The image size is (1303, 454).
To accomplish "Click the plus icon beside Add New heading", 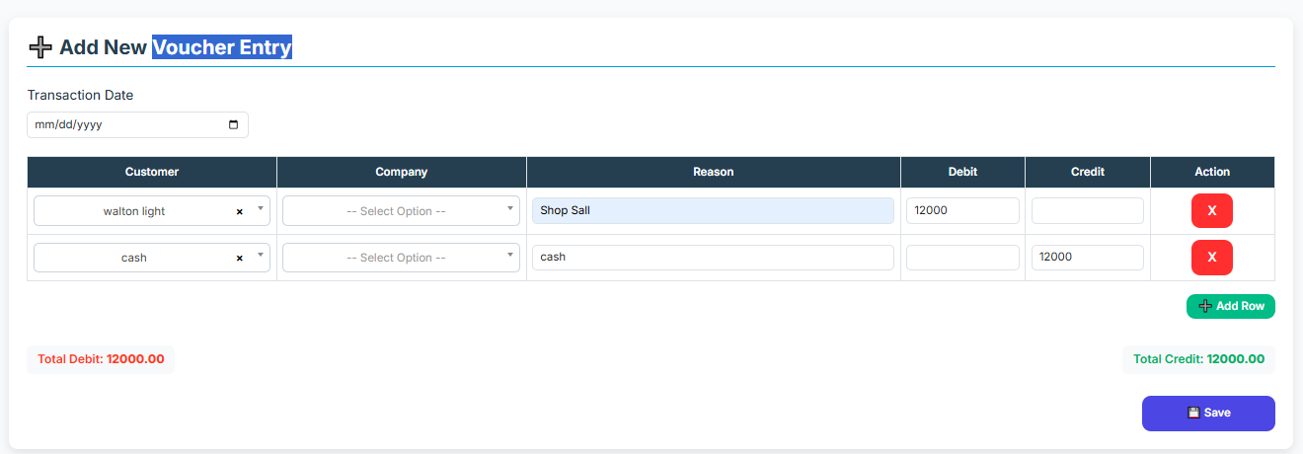I will tap(40, 47).
